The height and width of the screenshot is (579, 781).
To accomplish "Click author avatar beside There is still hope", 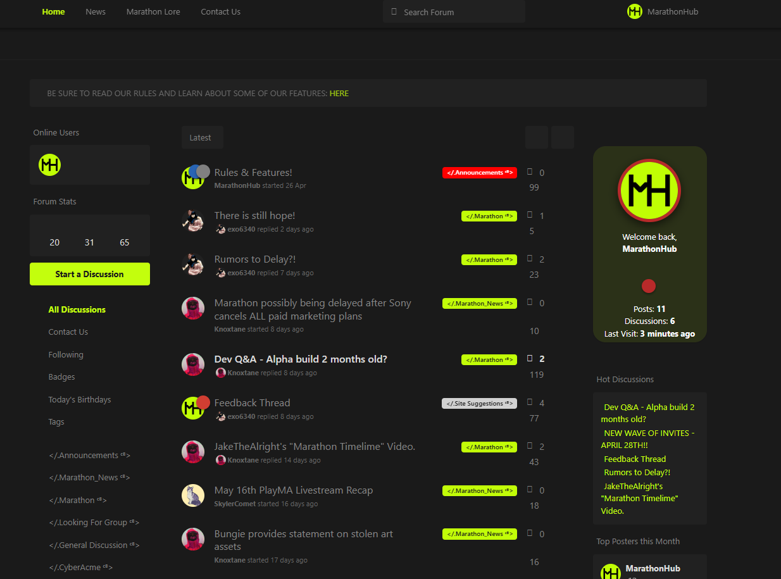I will point(193,221).
